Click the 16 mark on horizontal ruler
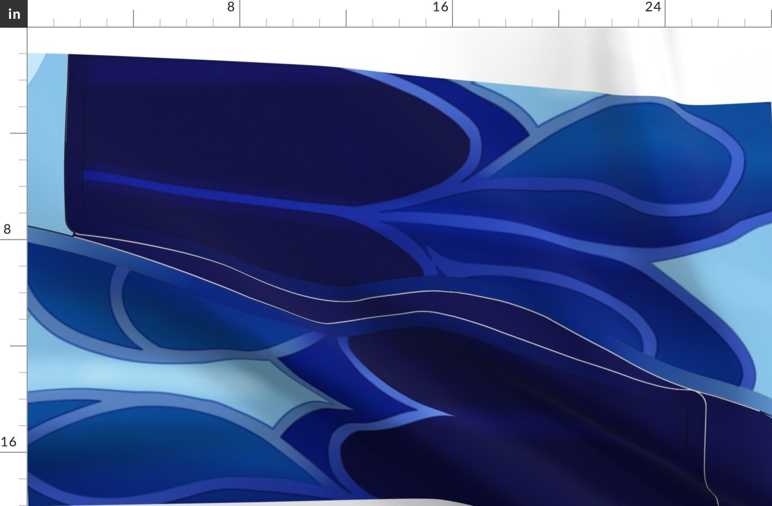 (x=440, y=7)
